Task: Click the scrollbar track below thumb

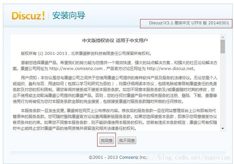Action: coord(222,90)
